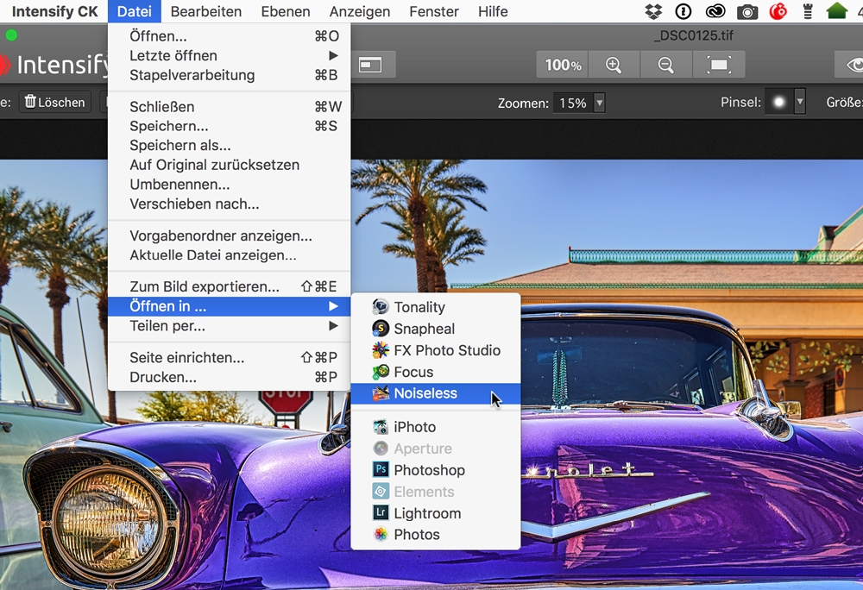Zoom in with the plus magnifier
This screenshot has height=590, width=863.
point(614,65)
